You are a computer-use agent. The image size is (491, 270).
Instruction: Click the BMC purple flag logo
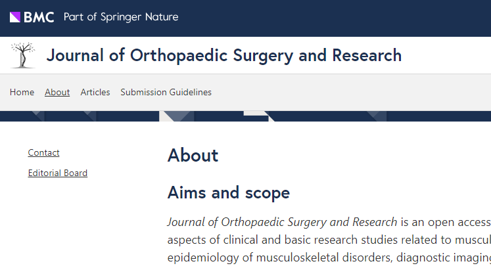(16, 17)
